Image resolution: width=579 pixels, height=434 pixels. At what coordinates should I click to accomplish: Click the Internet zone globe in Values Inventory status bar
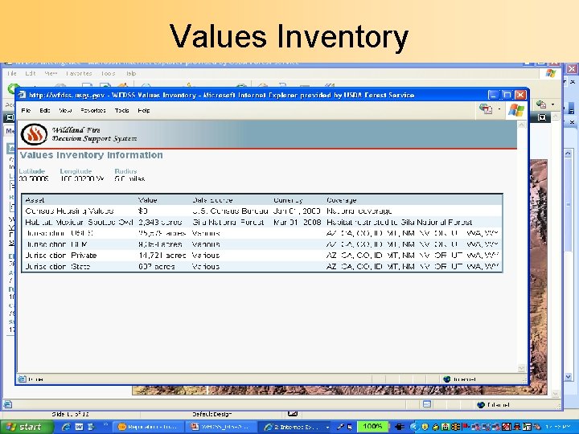click(x=447, y=379)
